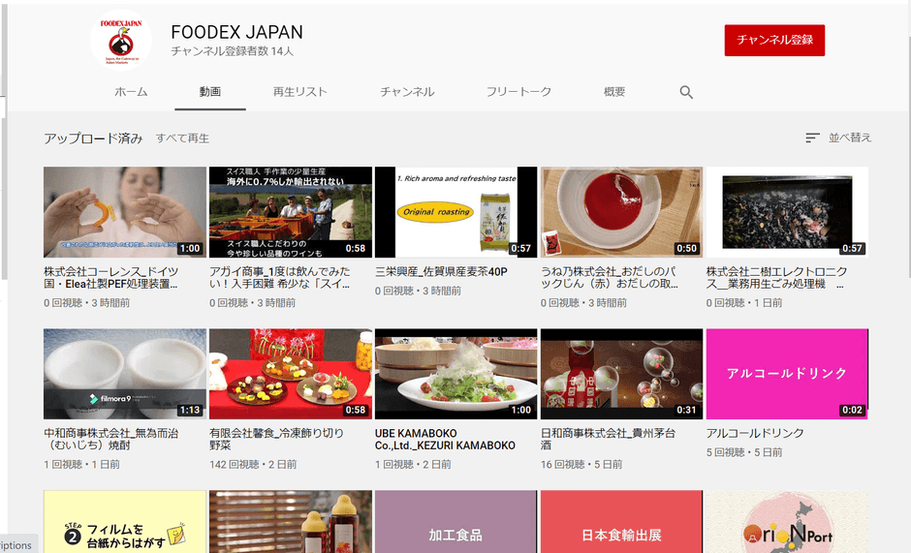Open the red 日本食輸出展 thumbnail
This screenshot has height=553, width=911.
point(621,522)
